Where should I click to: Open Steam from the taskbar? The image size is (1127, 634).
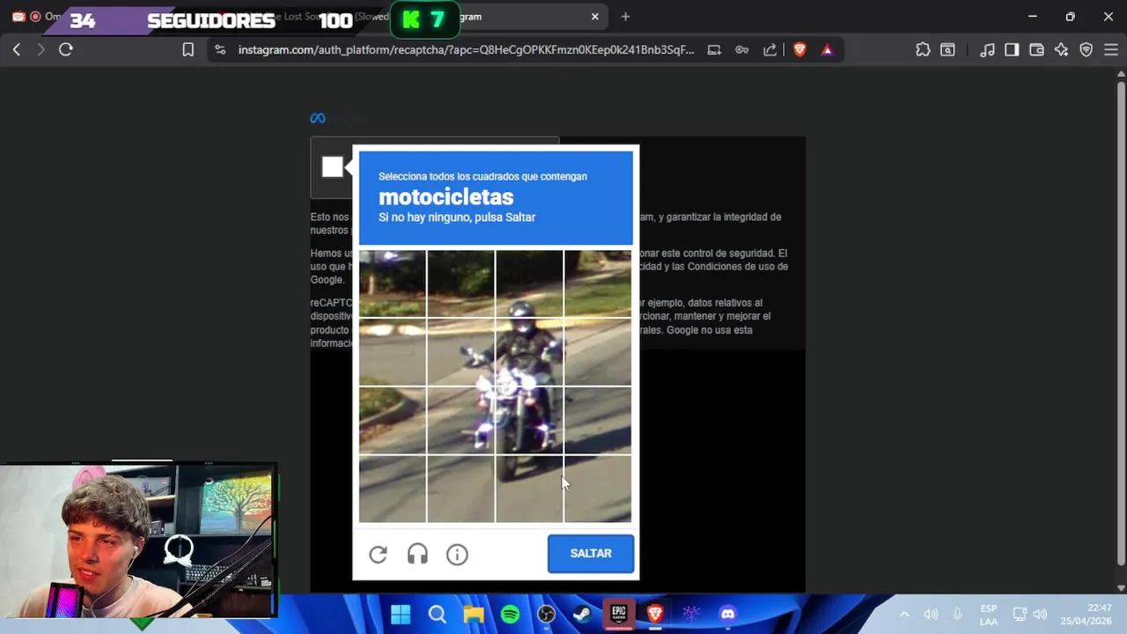[582, 614]
